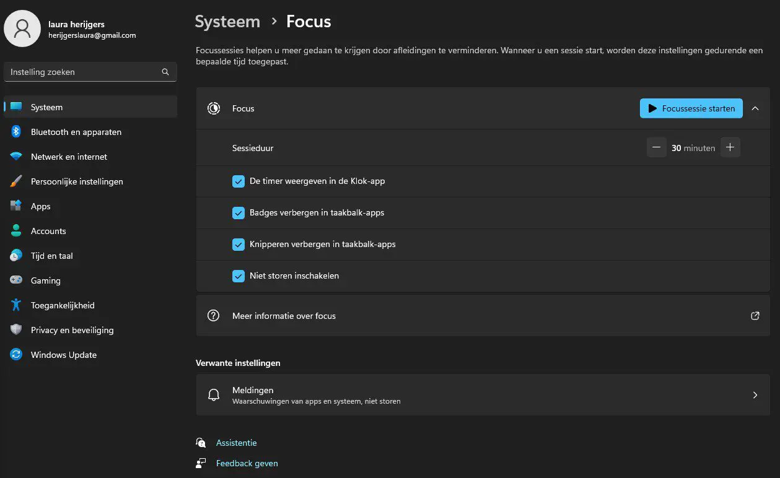Open the Meldingen related setting

tap(483, 395)
